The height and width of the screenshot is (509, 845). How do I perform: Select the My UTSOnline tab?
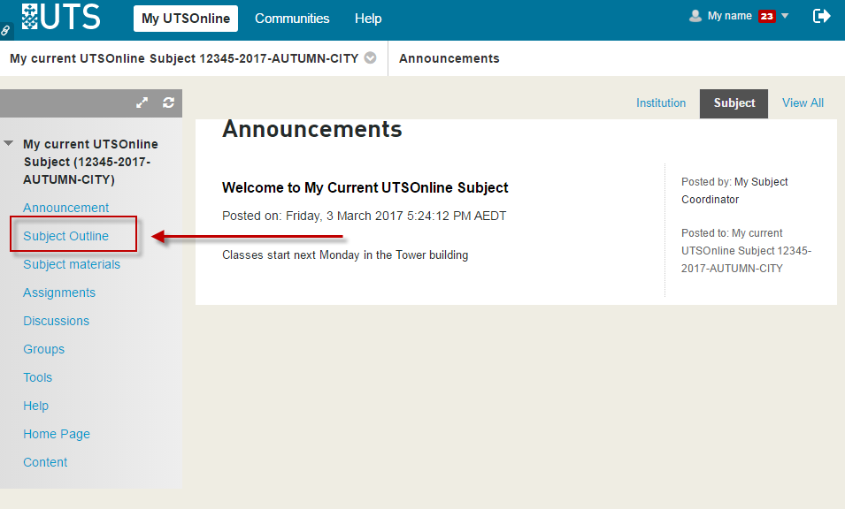[186, 19]
